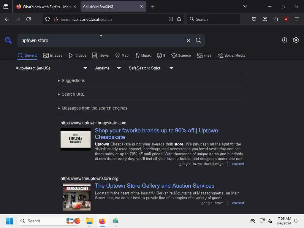
Task: Open the Firefox hamburger menu
Action: [x=297, y=19]
